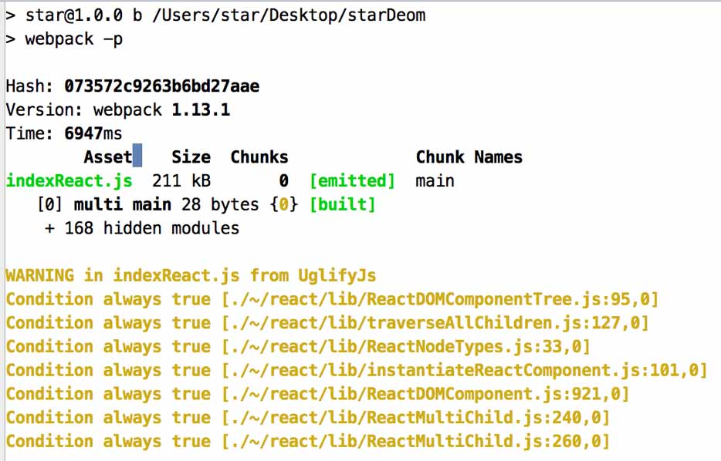Click the 'webpack -p' command text
The width and height of the screenshot is (721, 461).
click(x=74, y=39)
